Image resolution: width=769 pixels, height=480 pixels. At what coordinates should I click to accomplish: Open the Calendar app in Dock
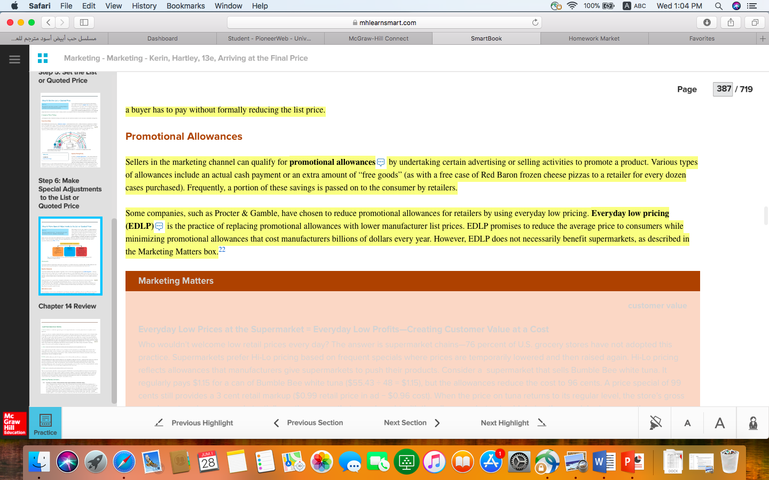(x=208, y=462)
